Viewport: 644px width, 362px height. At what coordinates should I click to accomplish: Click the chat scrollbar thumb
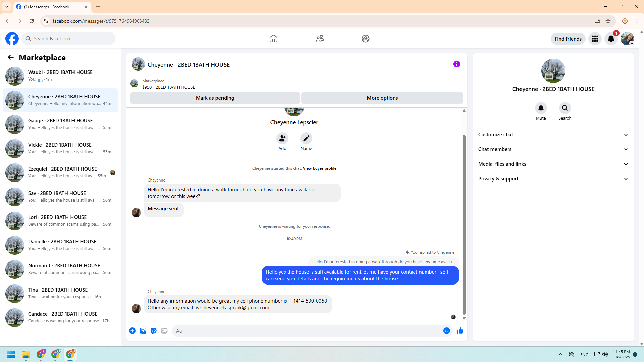pos(464,225)
